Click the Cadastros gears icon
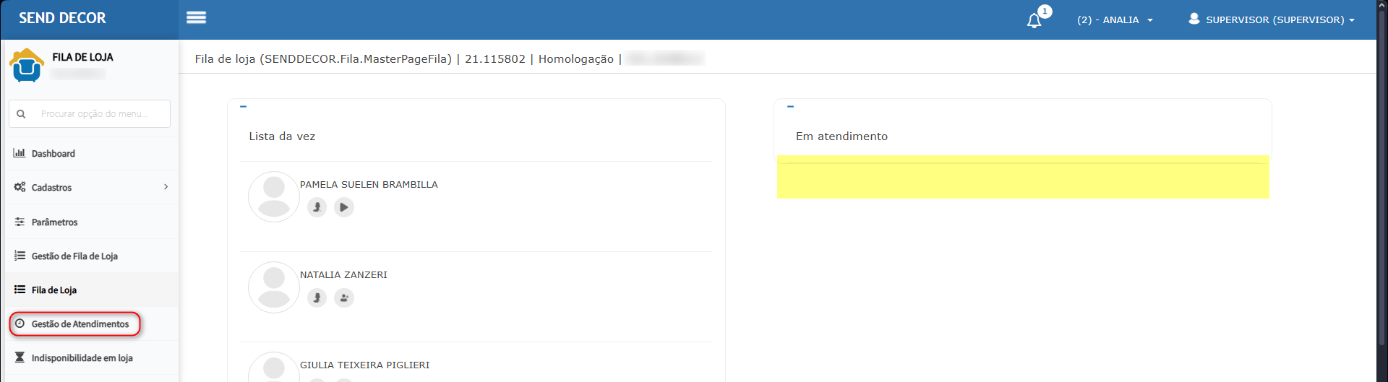 (20, 187)
